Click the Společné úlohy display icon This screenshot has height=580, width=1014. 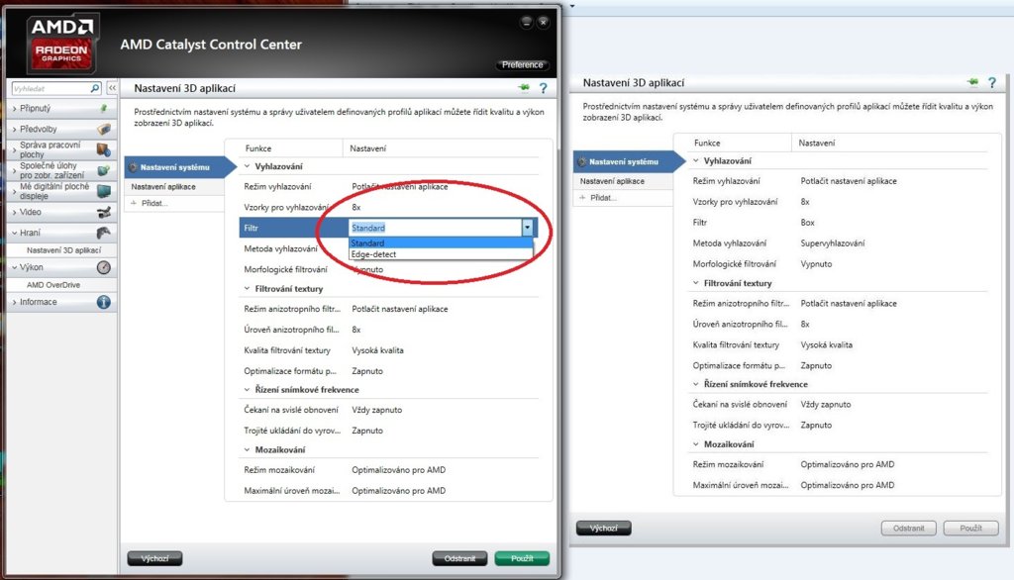pyautogui.click(x=103, y=170)
